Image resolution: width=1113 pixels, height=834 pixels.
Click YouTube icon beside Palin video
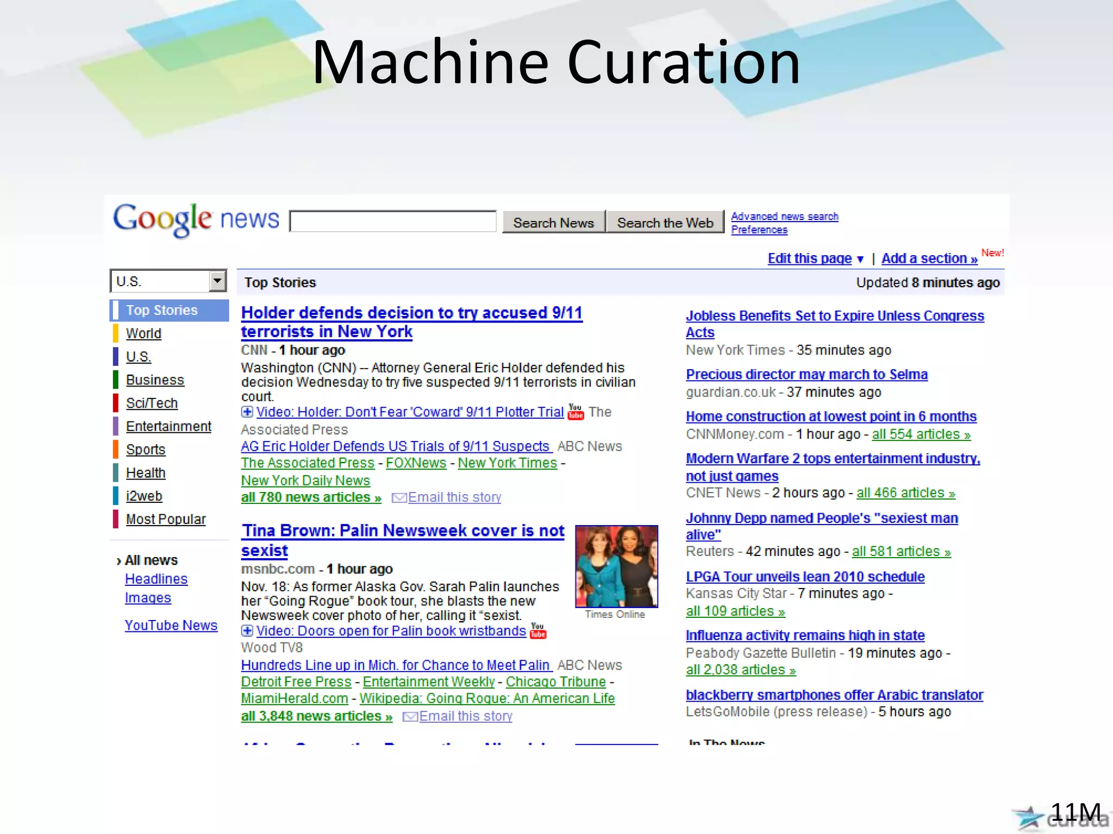point(538,631)
